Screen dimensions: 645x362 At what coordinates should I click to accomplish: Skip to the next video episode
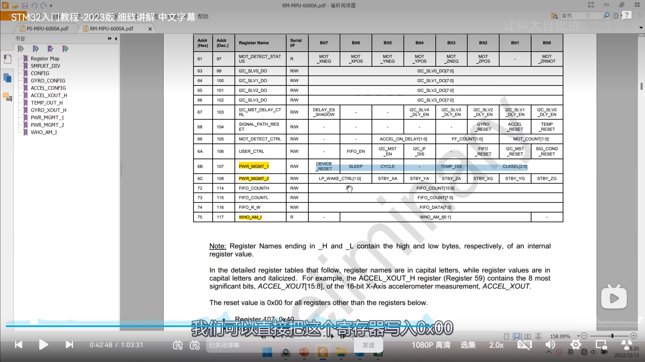69,345
